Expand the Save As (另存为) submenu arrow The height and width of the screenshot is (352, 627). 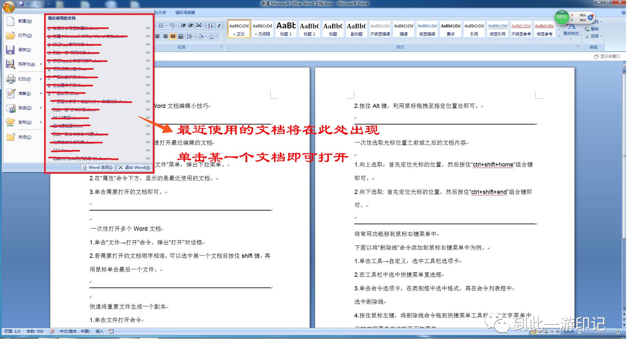(41, 64)
